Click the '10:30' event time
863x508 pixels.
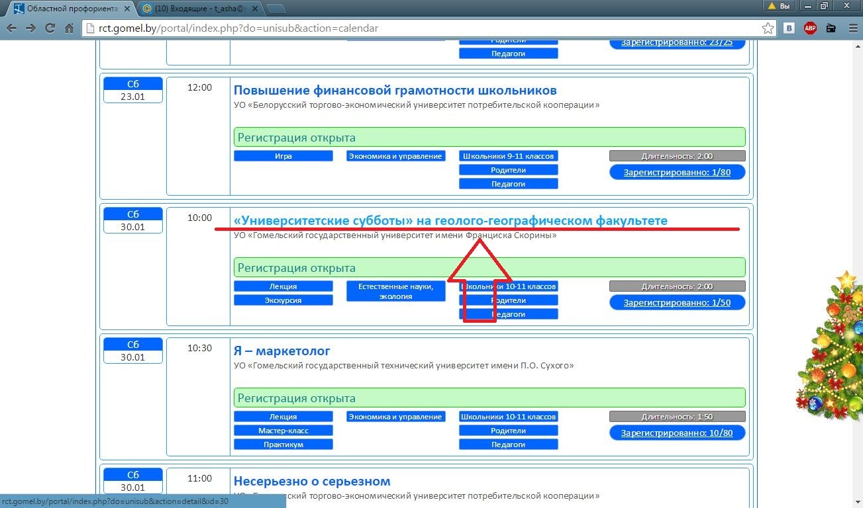point(199,348)
